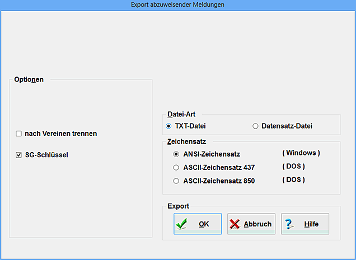356x260 pixels.
Task: Click the Zeichensatz group heading
Action: coord(183,142)
